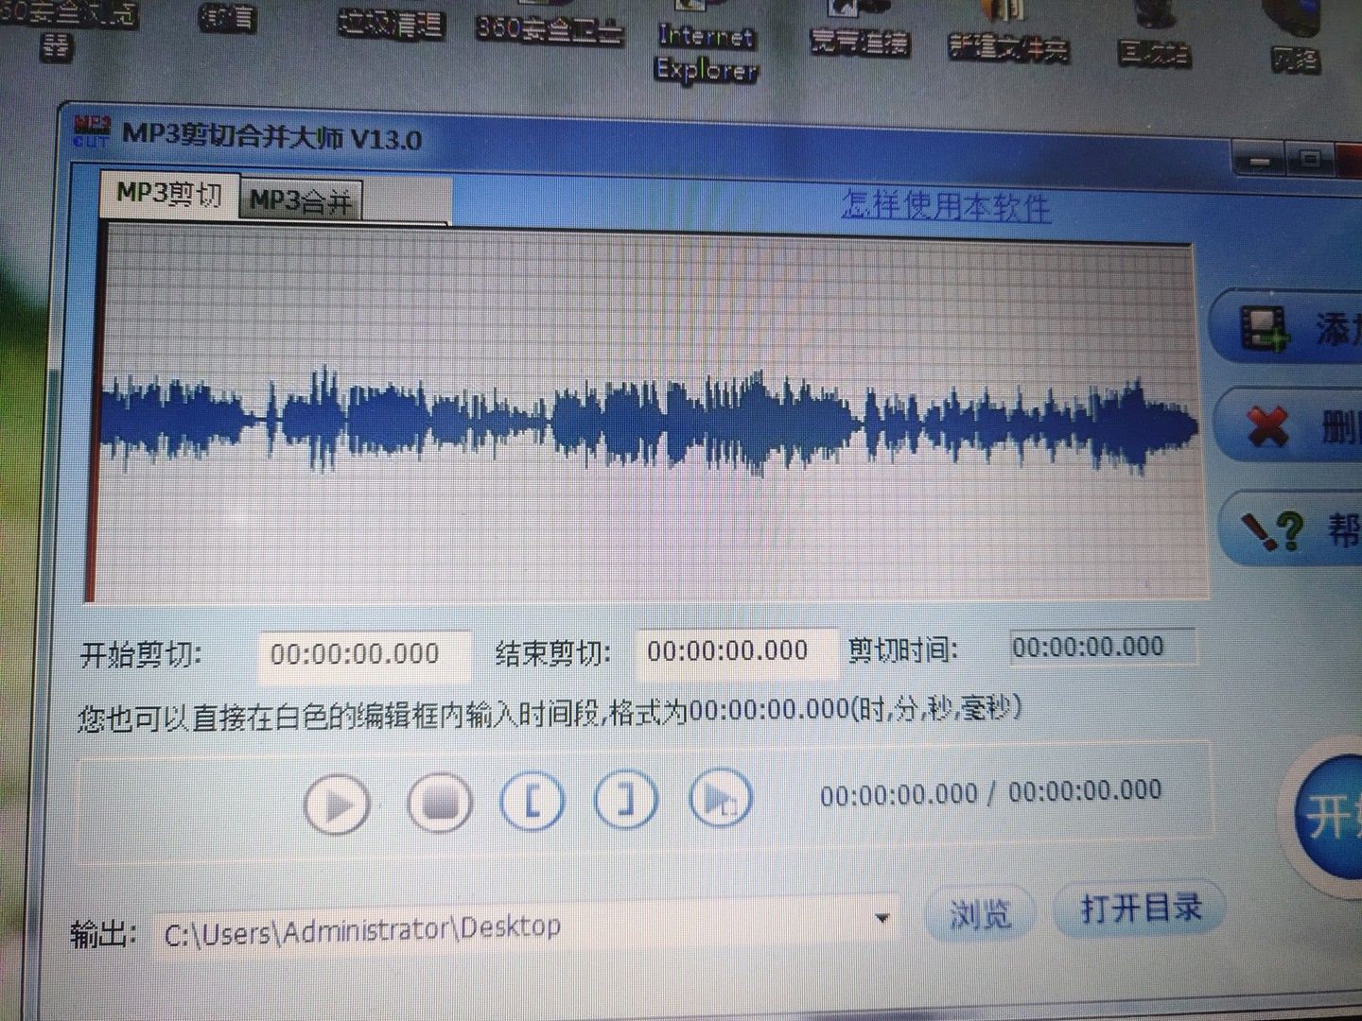
Task: Select the MP3剪切 tab
Action: 169,194
